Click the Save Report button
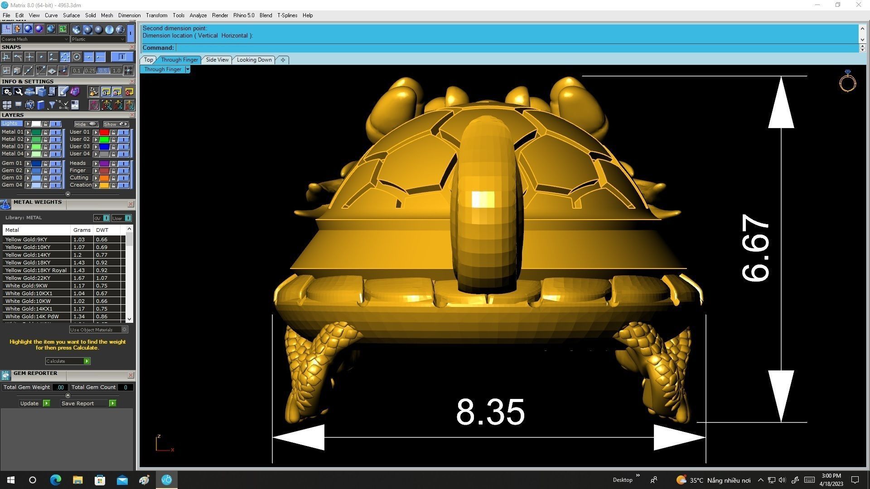Image resolution: width=870 pixels, height=489 pixels. (x=88, y=403)
